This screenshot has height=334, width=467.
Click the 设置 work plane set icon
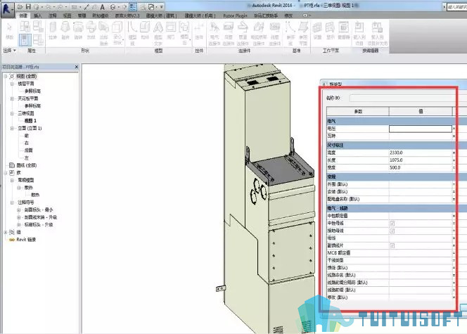[317, 31]
